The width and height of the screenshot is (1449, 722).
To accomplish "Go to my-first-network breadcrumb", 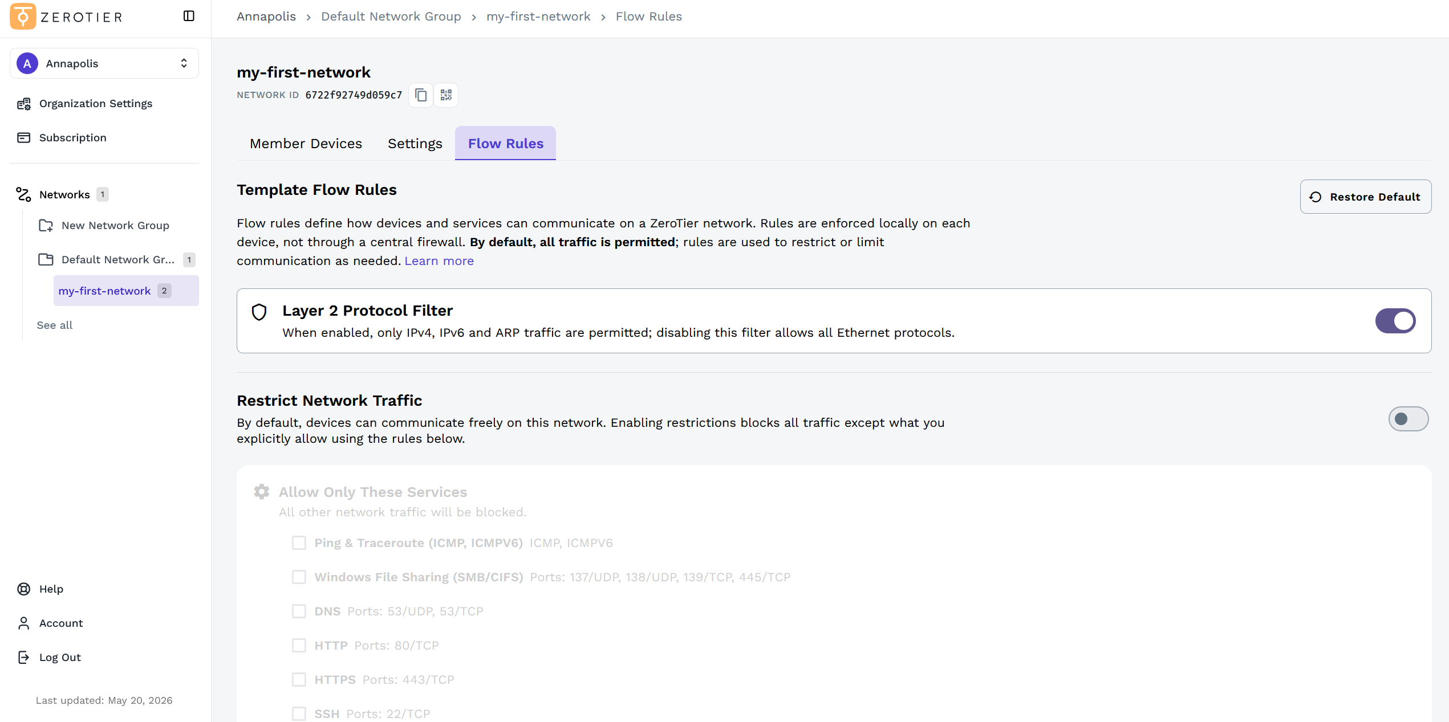I will pos(538,17).
